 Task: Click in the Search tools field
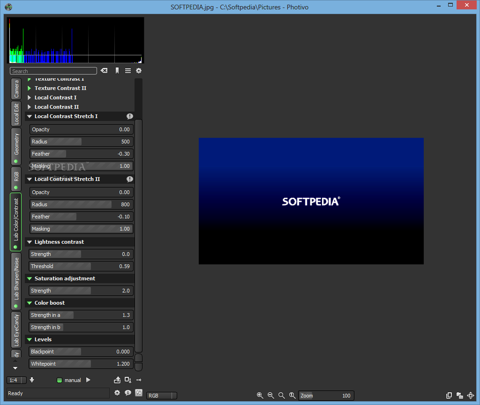[53, 71]
